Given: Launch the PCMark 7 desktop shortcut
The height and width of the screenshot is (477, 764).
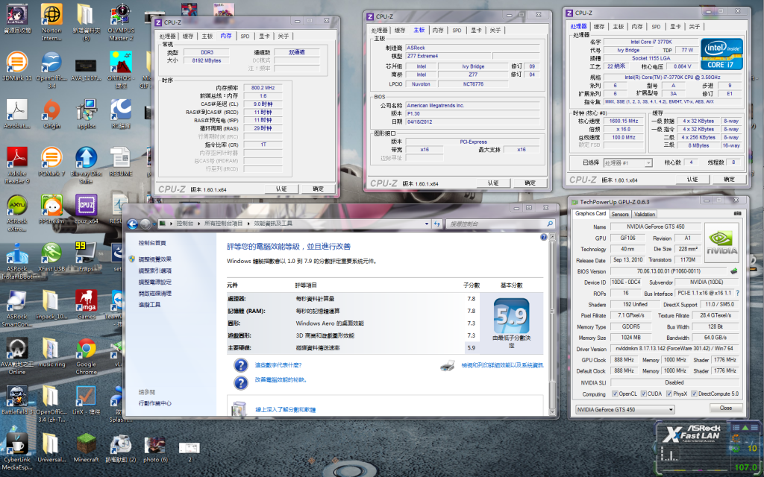Looking at the screenshot, I should point(51,161).
